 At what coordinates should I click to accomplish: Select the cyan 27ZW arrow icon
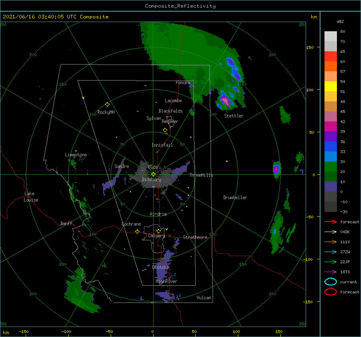point(331,252)
